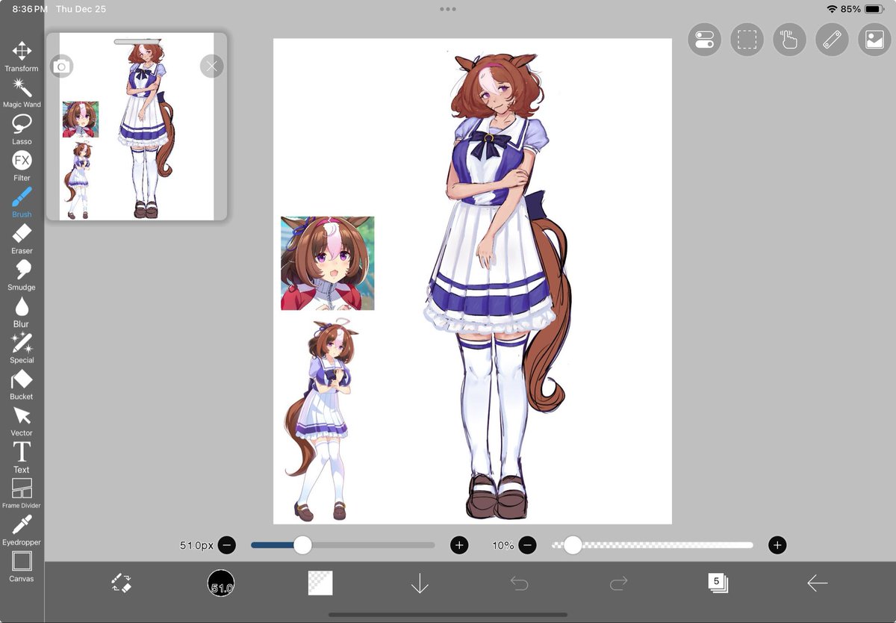The image size is (896, 623).
Task: Select the Transform tool
Action: click(x=22, y=57)
